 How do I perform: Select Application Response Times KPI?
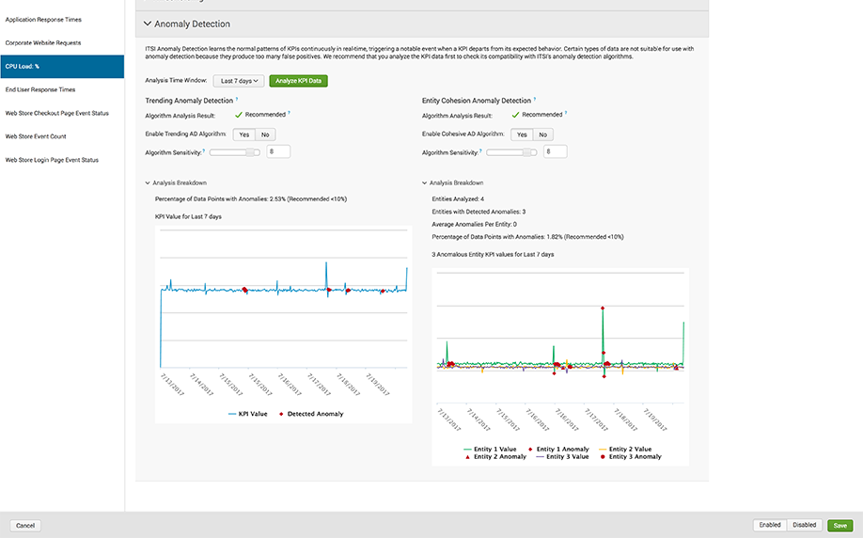(43, 19)
